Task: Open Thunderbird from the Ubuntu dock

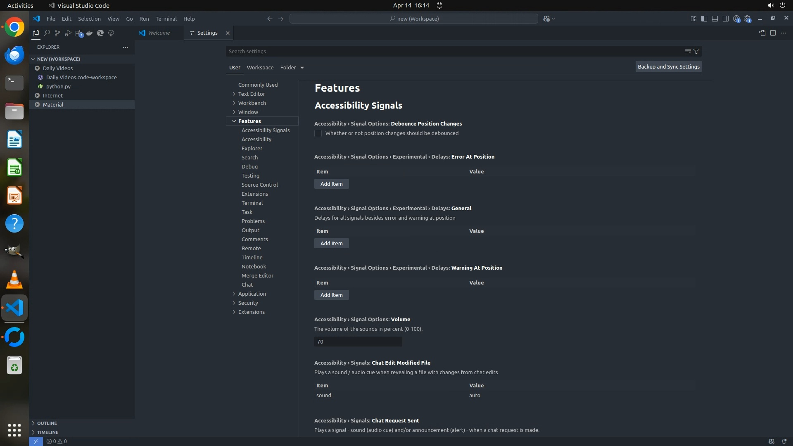Action: point(14,55)
